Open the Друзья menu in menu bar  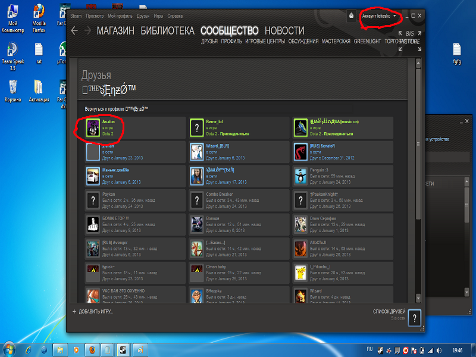coord(143,16)
